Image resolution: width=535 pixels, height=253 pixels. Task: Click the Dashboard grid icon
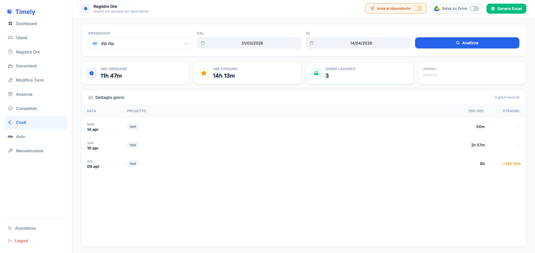pos(10,24)
